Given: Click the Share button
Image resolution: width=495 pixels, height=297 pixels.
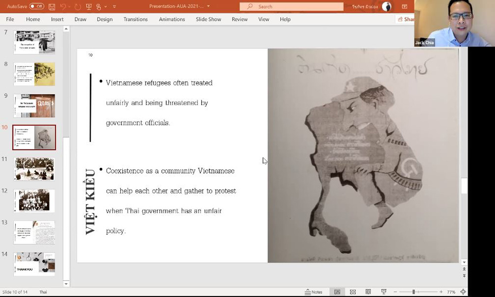Looking at the screenshot, I should [x=405, y=19].
